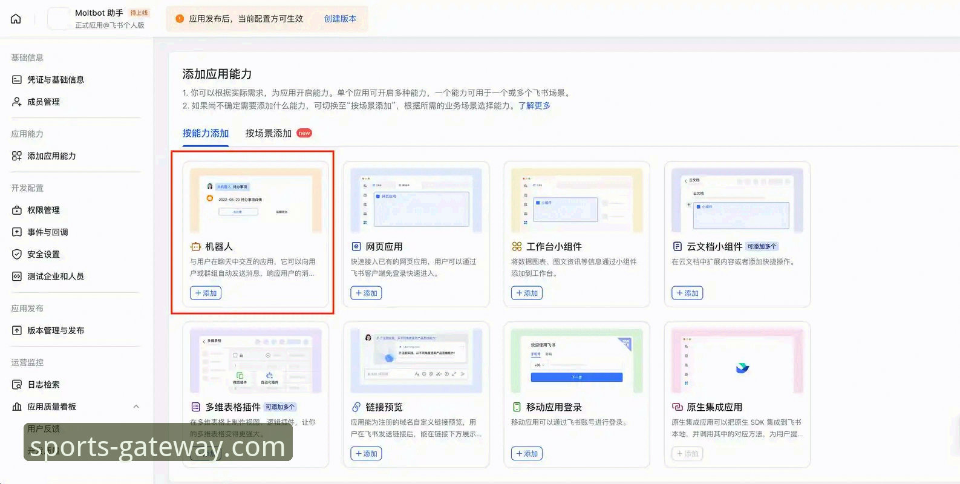Click the 事件与回调 icon

pyautogui.click(x=17, y=232)
